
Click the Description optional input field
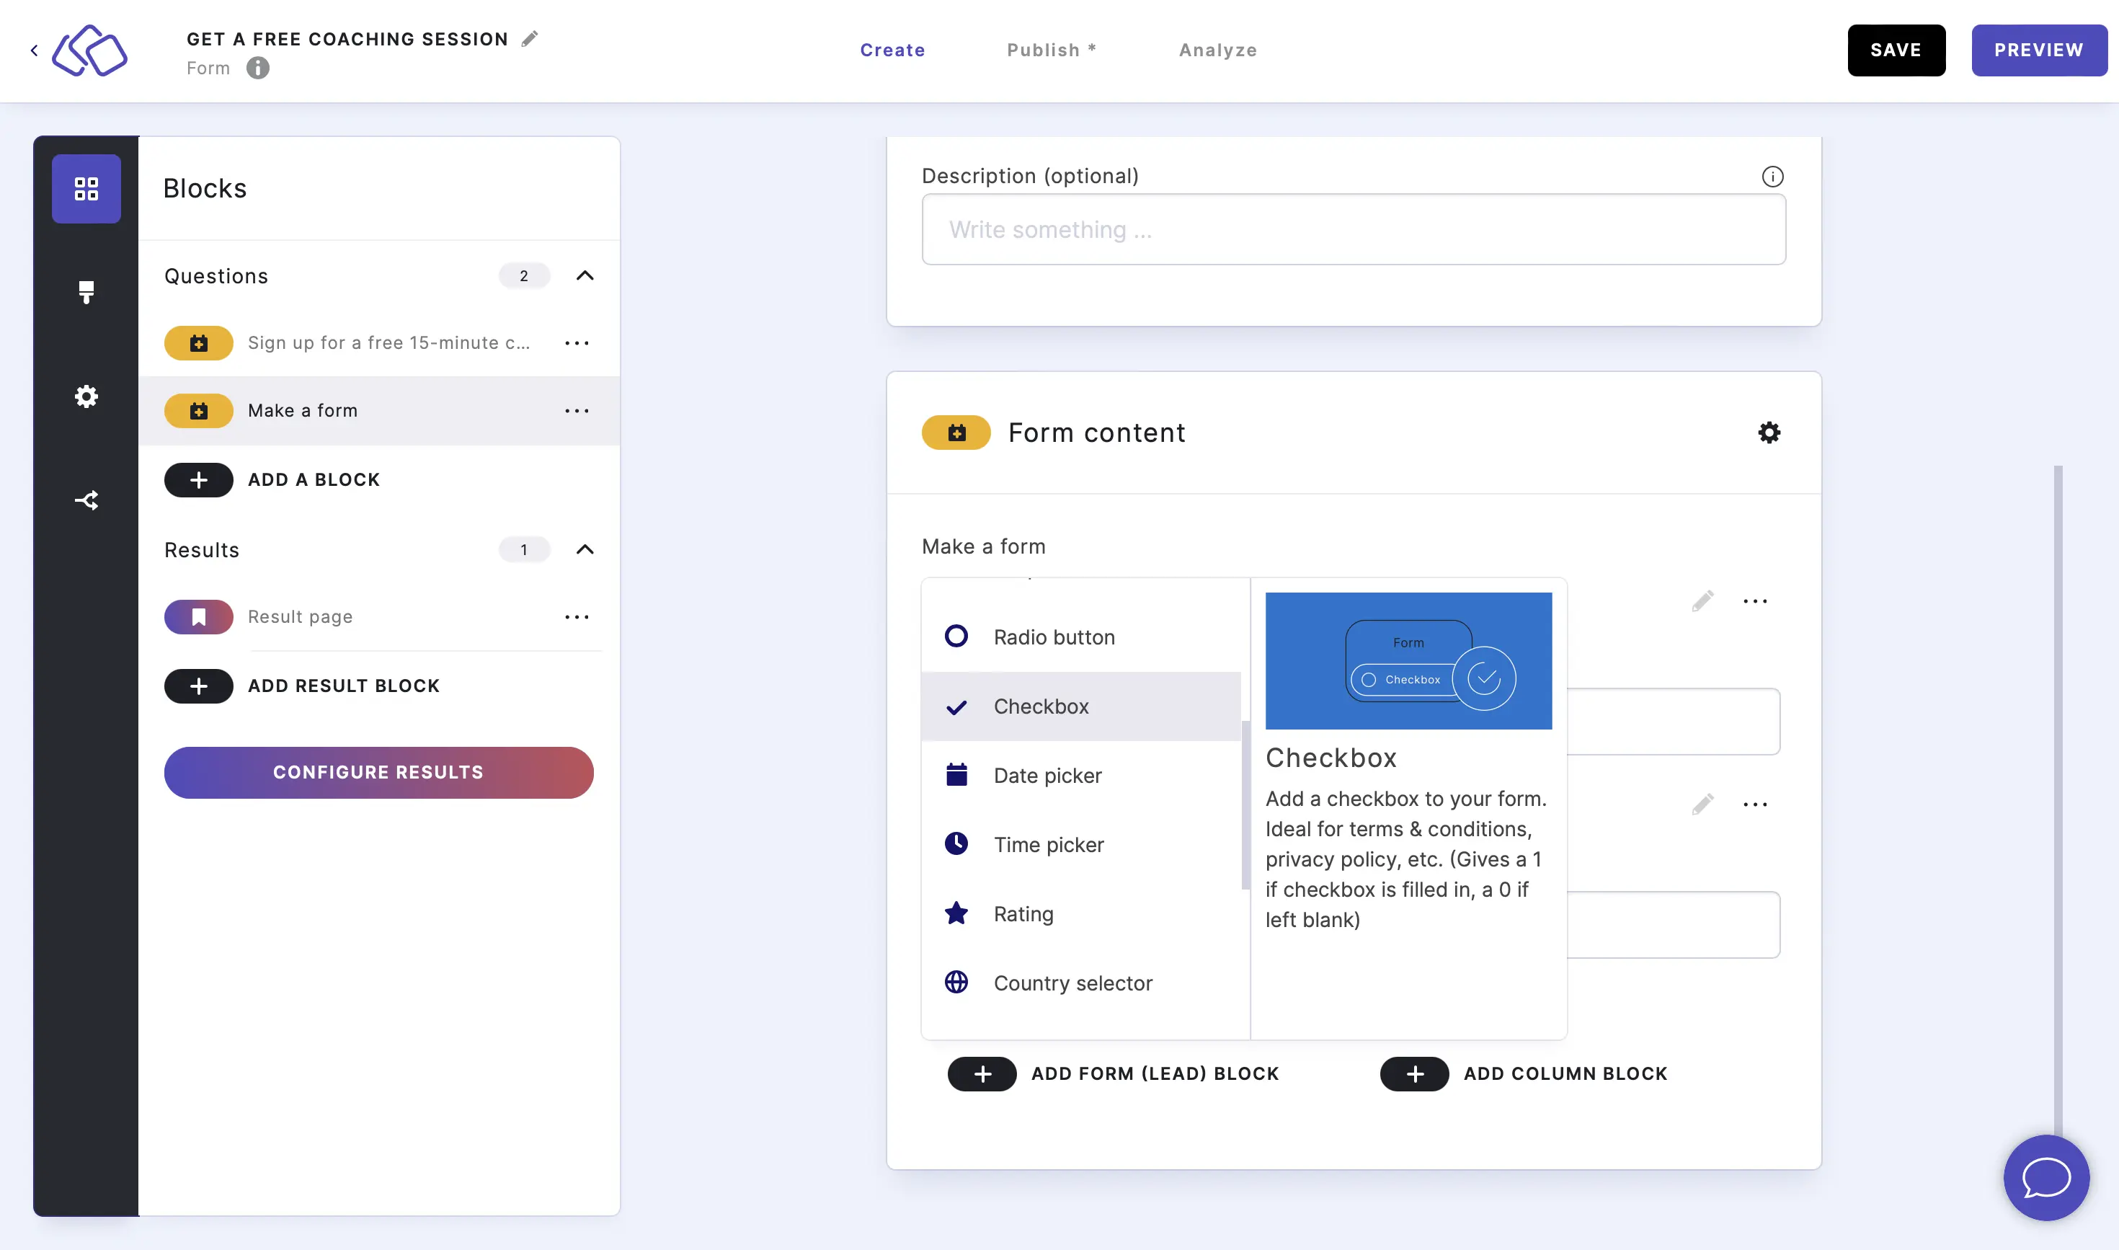click(1353, 229)
